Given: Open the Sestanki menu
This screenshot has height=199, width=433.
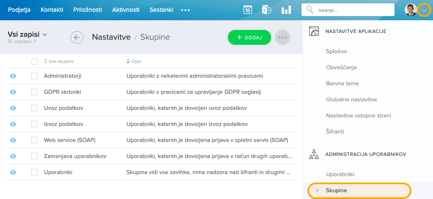Looking at the screenshot, I should 161,10.
